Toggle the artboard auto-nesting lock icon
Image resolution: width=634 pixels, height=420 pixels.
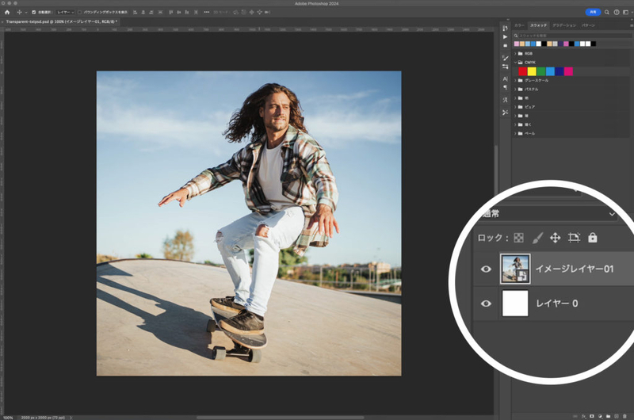click(574, 238)
